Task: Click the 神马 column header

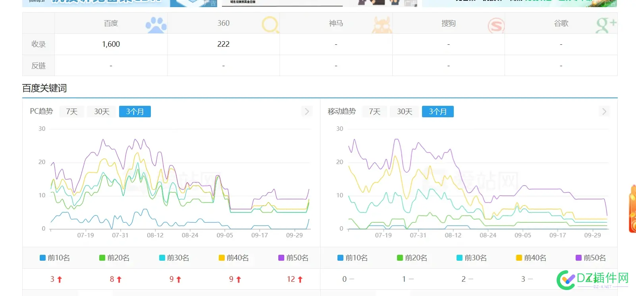Action: (x=336, y=23)
